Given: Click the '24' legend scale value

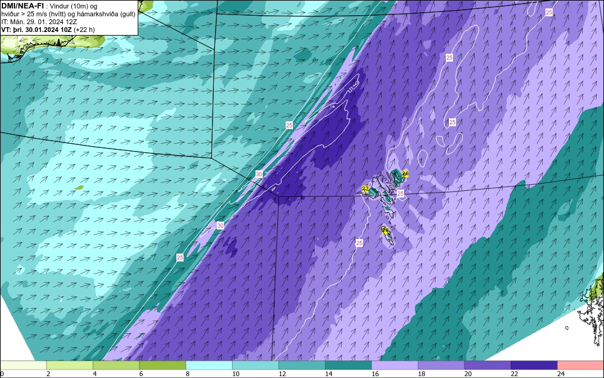Looking at the screenshot, I should (561, 374).
